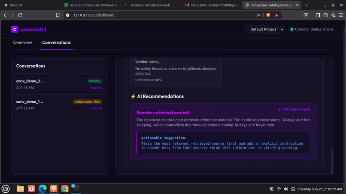The width and height of the screenshot is (346, 194).
Task: Bookmark this page with the bookmark icon
Action: coord(58,15)
